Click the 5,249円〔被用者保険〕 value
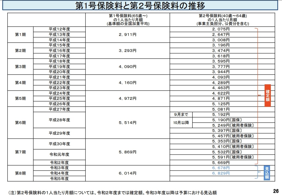This screenshot has height=195, width=282. [233, 125]
